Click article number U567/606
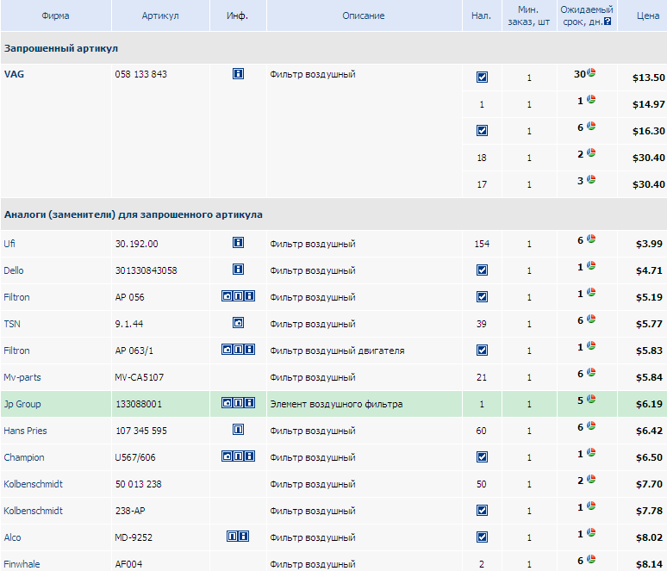The height and width of the screenshot is (571, 667). coord(135,457)
